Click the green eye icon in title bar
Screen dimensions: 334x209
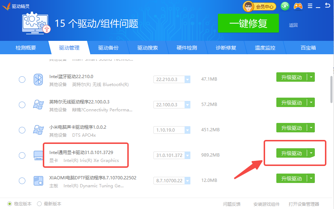(x=285, y=6)
